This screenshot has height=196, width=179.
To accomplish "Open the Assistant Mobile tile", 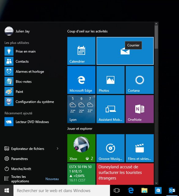I will pos(110,109).
